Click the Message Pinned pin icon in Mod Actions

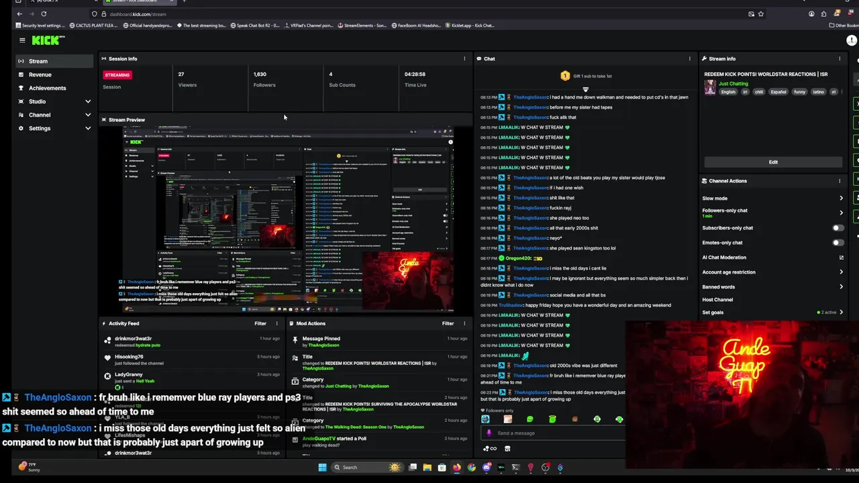tap(295, 340)
